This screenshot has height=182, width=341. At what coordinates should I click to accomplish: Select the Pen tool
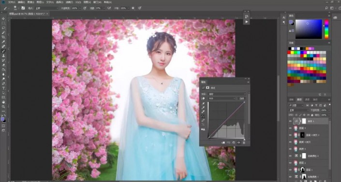click(x=3, y=84)
